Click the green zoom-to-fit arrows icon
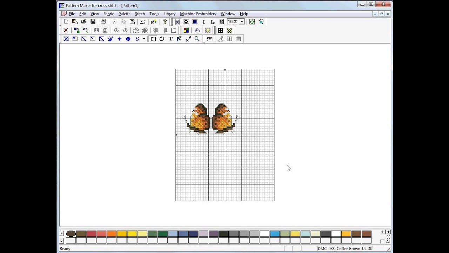Screen dimensions: 449x253 tap(252, 22)
